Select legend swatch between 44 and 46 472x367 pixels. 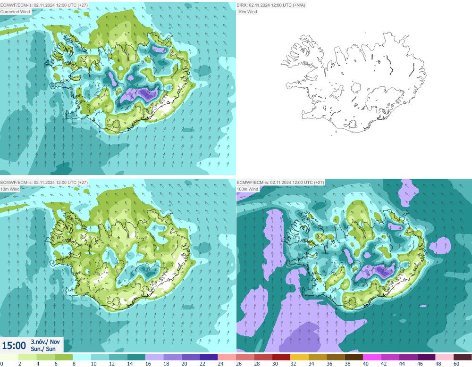coord(408,357)
